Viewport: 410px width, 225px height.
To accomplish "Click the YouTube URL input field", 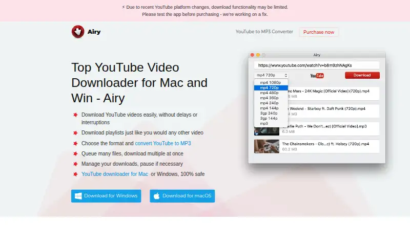I will (317, 65).
